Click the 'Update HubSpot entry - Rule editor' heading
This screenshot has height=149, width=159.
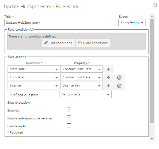coord(41,7)
